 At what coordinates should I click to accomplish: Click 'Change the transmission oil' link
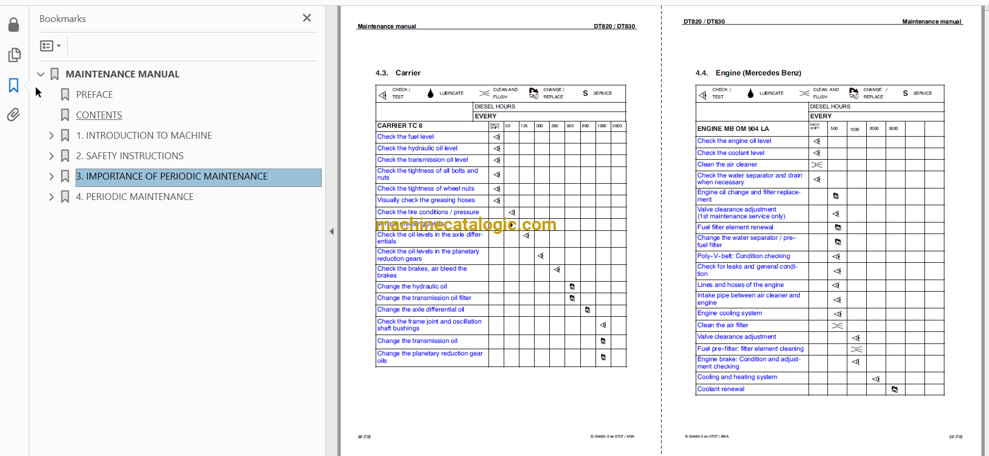tap(417, 341)
